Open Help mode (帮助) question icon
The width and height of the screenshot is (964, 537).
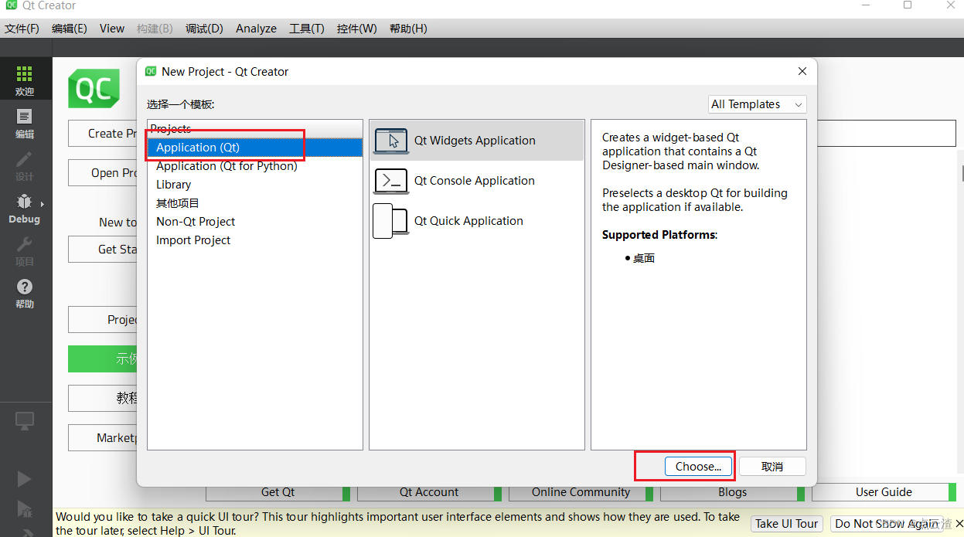click(24, 287)
